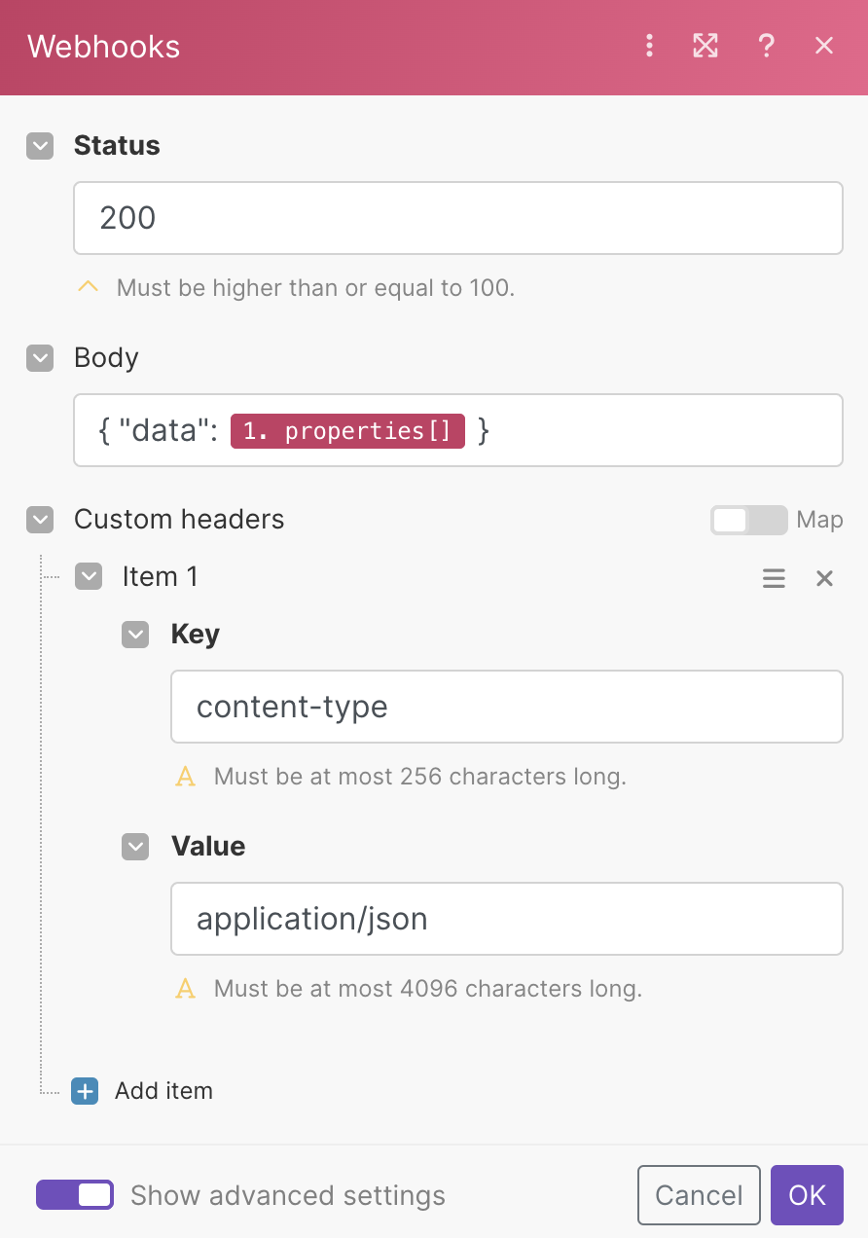Remove Item 1 with its X icon
The image size is (868, 1238).
824,578
